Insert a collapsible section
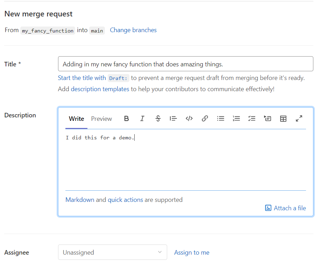Image resolution: width=320 pixels, height=263 pixels. click(x=268, y=119)
